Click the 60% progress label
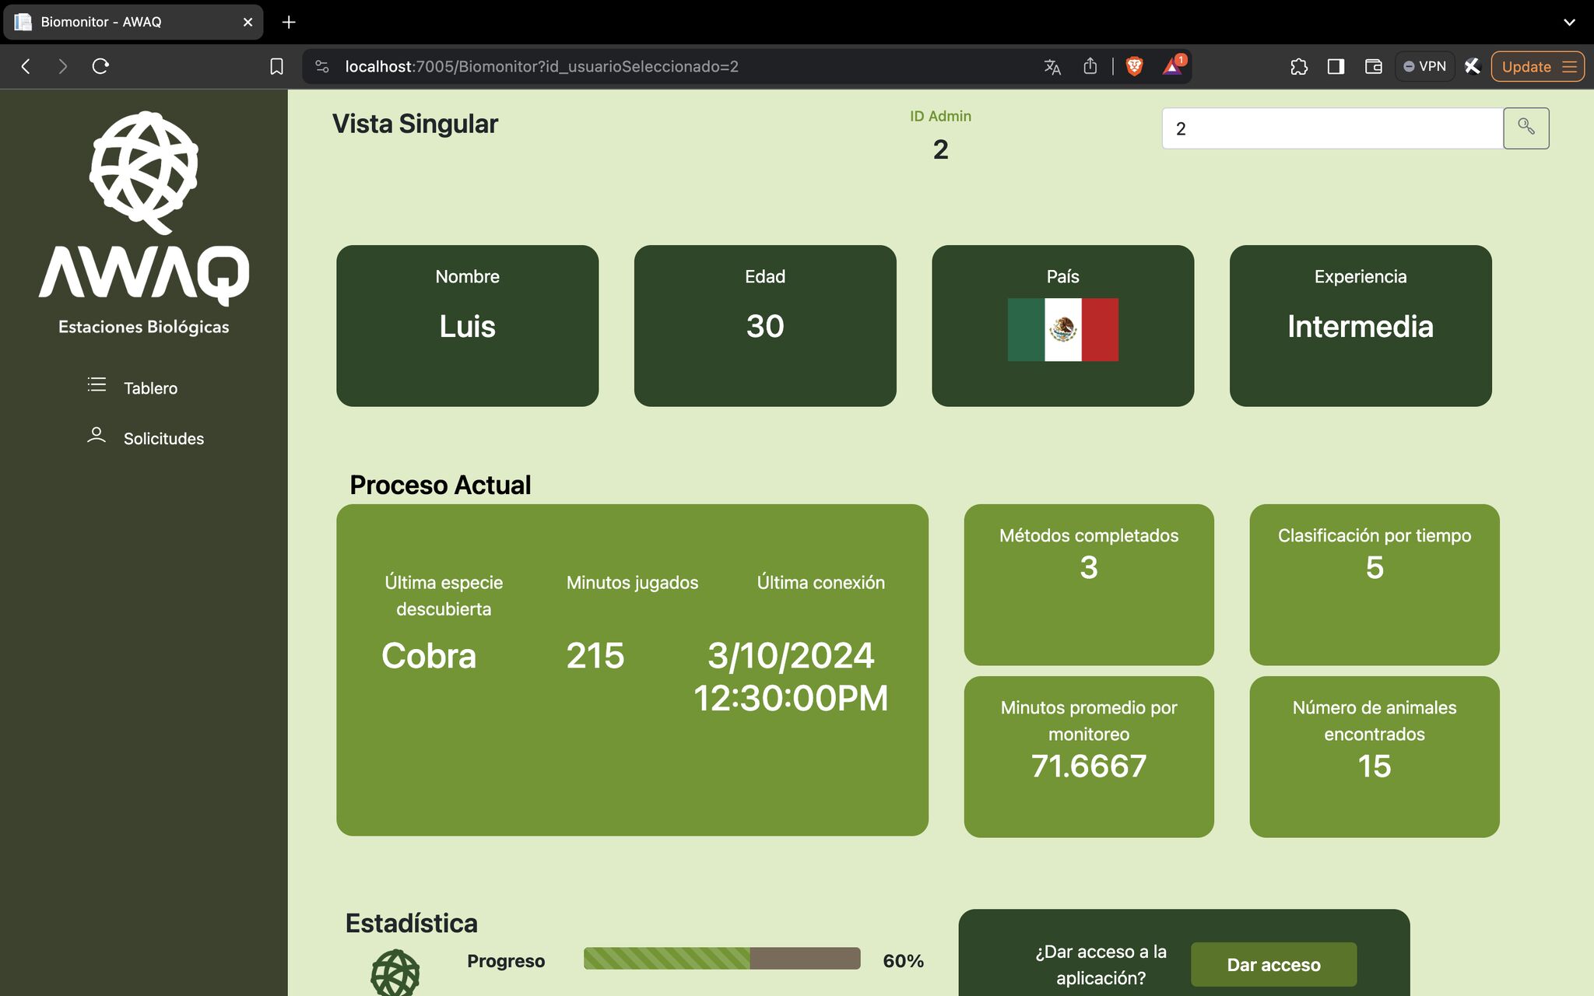Viewport: 1594px width, 996px height. 903,961
